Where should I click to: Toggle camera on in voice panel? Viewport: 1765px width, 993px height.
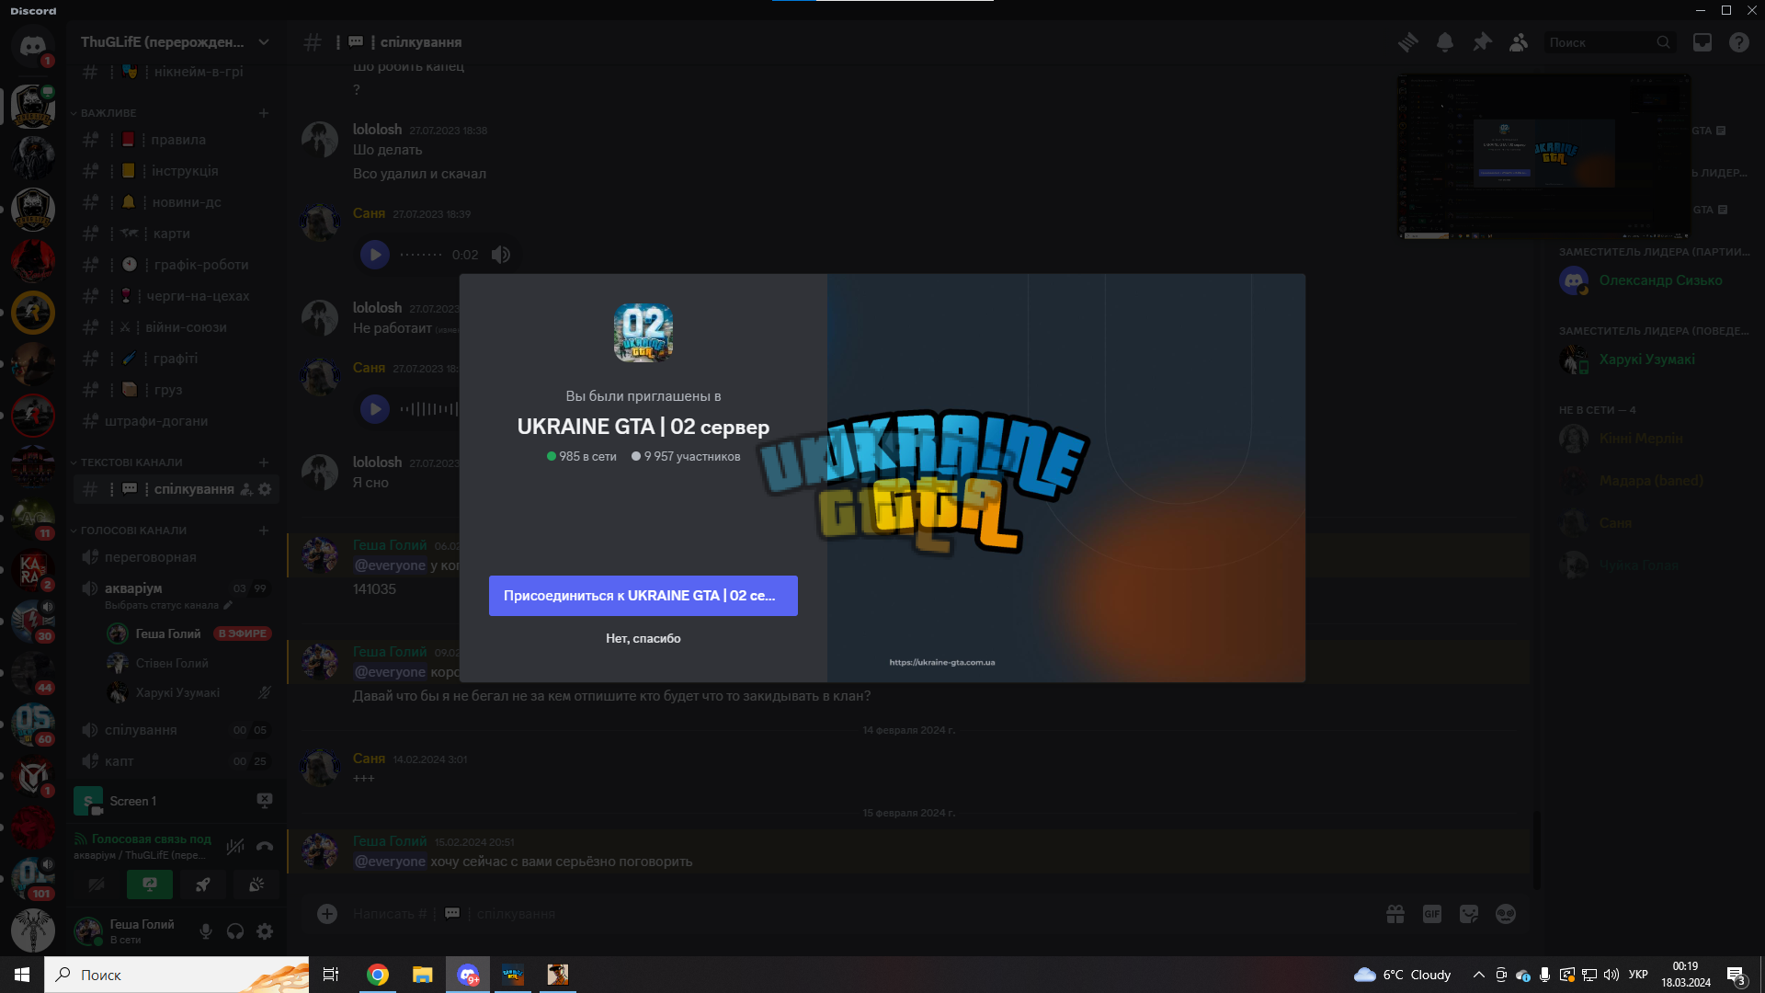(96, 885)
